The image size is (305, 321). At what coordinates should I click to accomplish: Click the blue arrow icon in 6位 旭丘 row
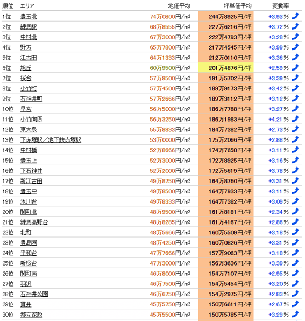[295, 67]
